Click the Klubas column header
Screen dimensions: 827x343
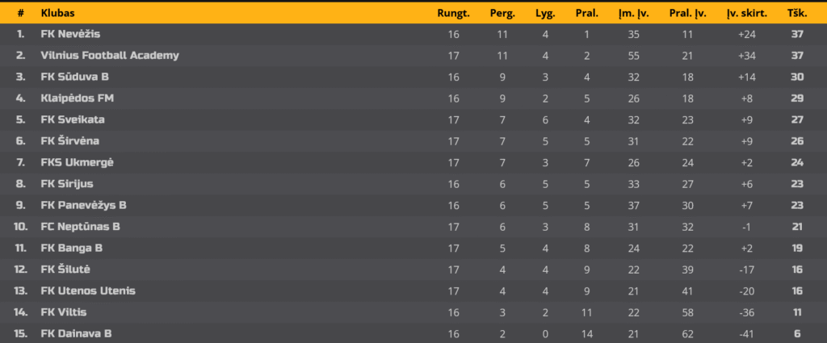coord(57,13)
